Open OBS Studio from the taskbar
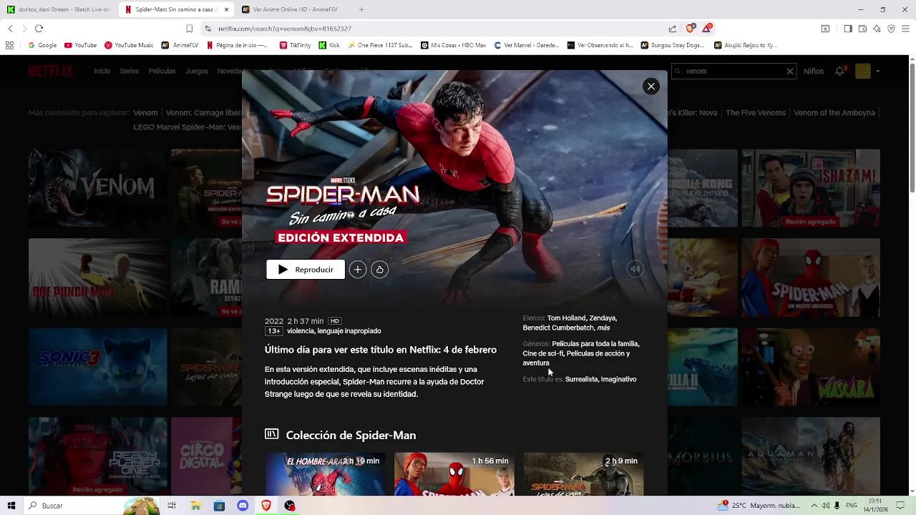916x515 pixels. pyautogui.click(x=290, y=506)
